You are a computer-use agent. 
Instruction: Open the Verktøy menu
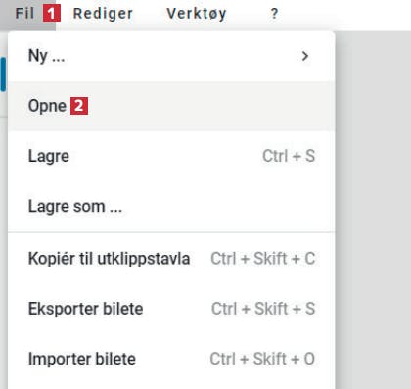click(x=197, y=14)
